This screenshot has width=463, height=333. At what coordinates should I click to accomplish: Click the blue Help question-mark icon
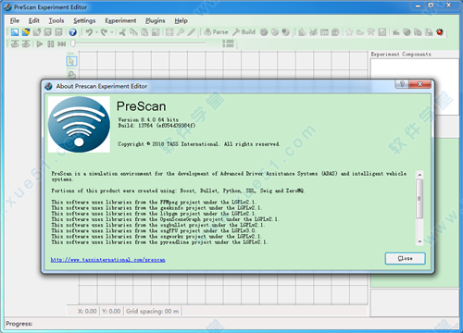click(x=72, y=32)
